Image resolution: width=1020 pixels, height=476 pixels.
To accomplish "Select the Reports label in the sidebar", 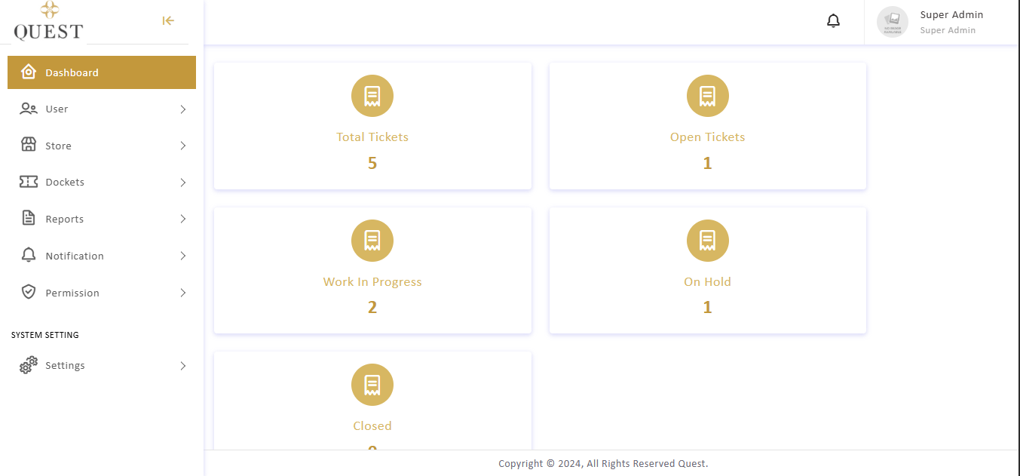I will 64,220.
